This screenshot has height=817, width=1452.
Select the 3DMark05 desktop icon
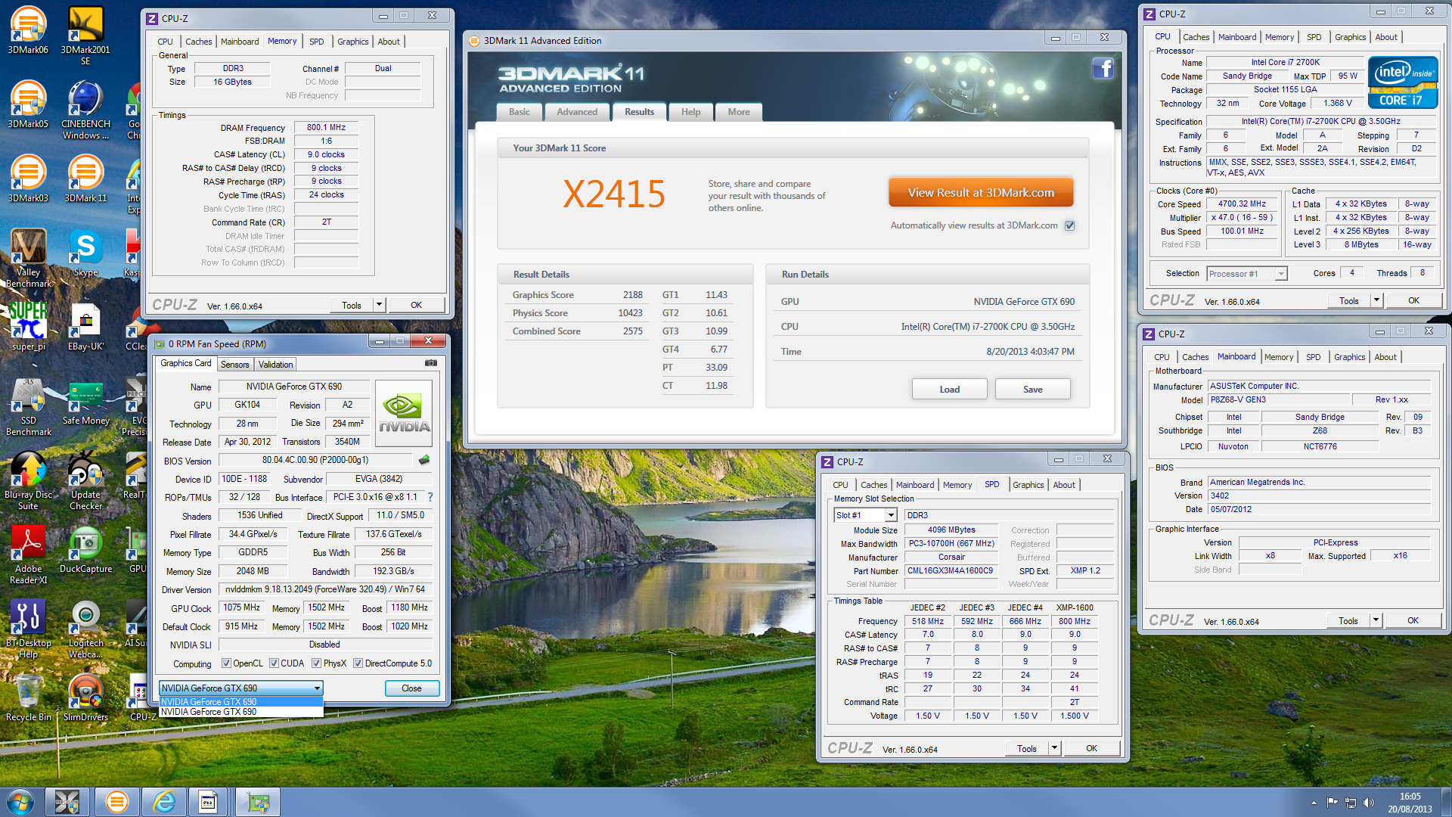pyautogui.click(x=28, y=104)
